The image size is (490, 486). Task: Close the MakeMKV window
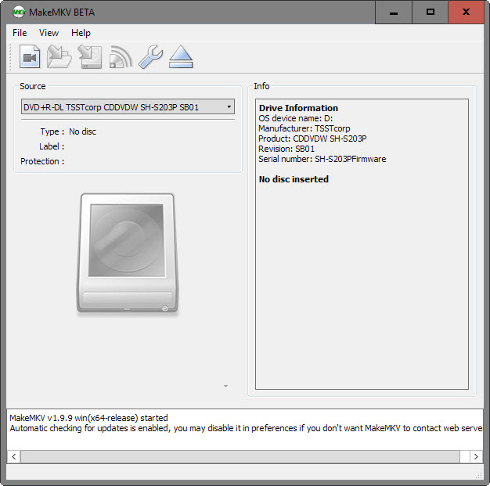[466, 13]
